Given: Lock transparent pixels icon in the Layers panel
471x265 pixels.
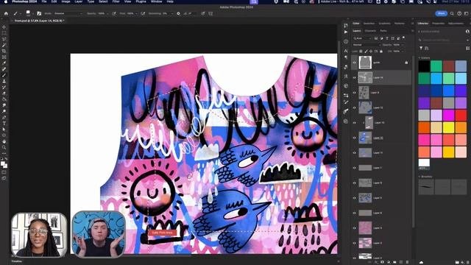Looking at the screenshot, I should [361, 52].
